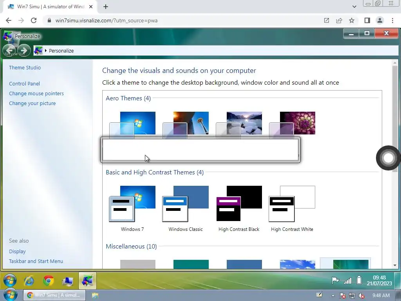Click Win7 Simu Chrome task on host taskbar
The image size is (401, 301).
pos(54,295)
